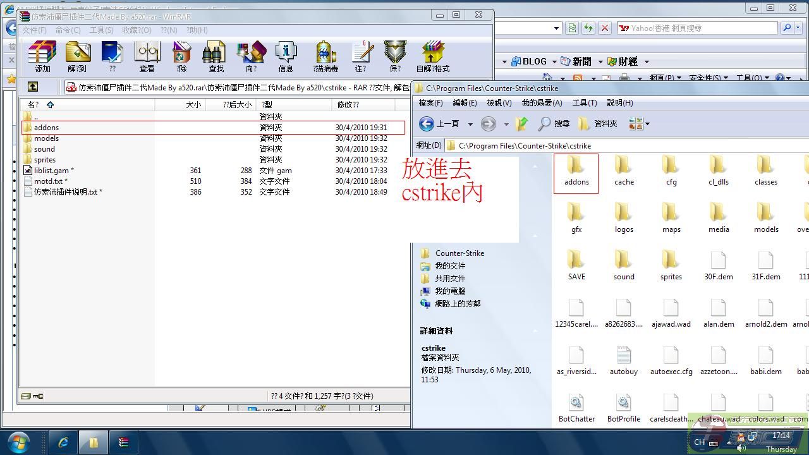Screen dimensions: 809x455
Task: Select the sprites folder in WinRAR list
Action: tap(213, 159)
